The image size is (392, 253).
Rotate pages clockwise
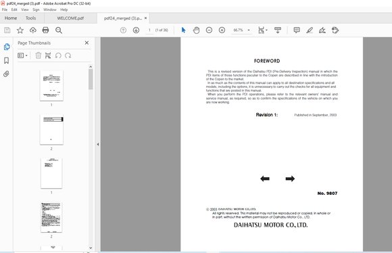(x=68, y=55)
